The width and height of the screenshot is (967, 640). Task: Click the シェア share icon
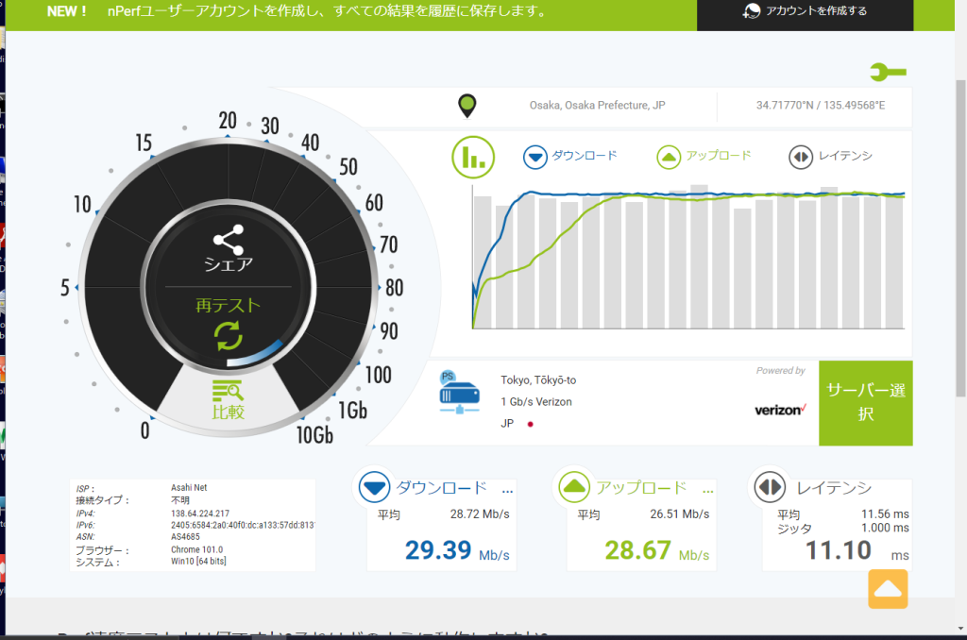tap(229, 249)
